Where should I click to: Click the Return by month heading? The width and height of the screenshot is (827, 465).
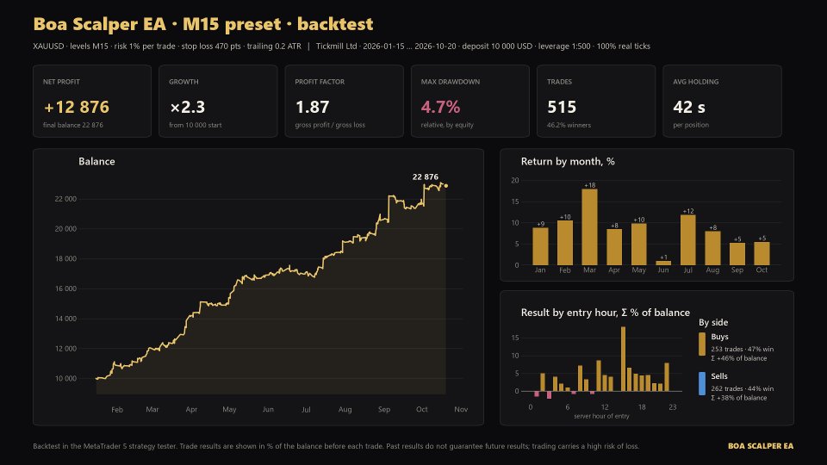(568, 161)
